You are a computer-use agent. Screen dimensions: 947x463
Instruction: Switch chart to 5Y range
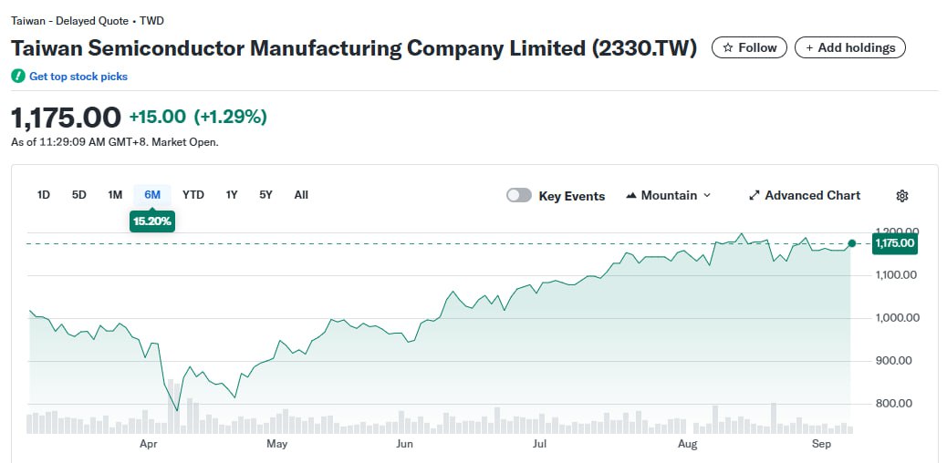[x=265, y=195]
